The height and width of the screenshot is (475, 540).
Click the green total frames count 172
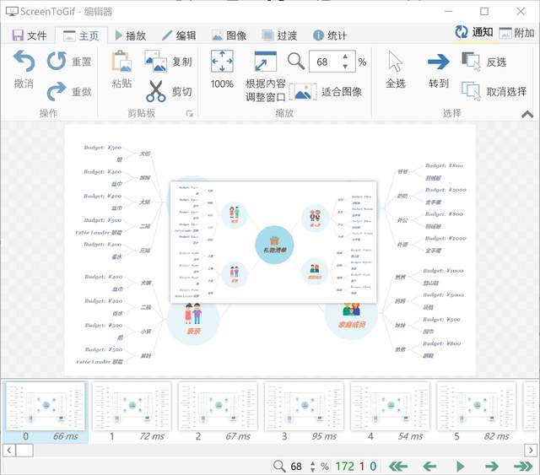[x=344, y=467]
